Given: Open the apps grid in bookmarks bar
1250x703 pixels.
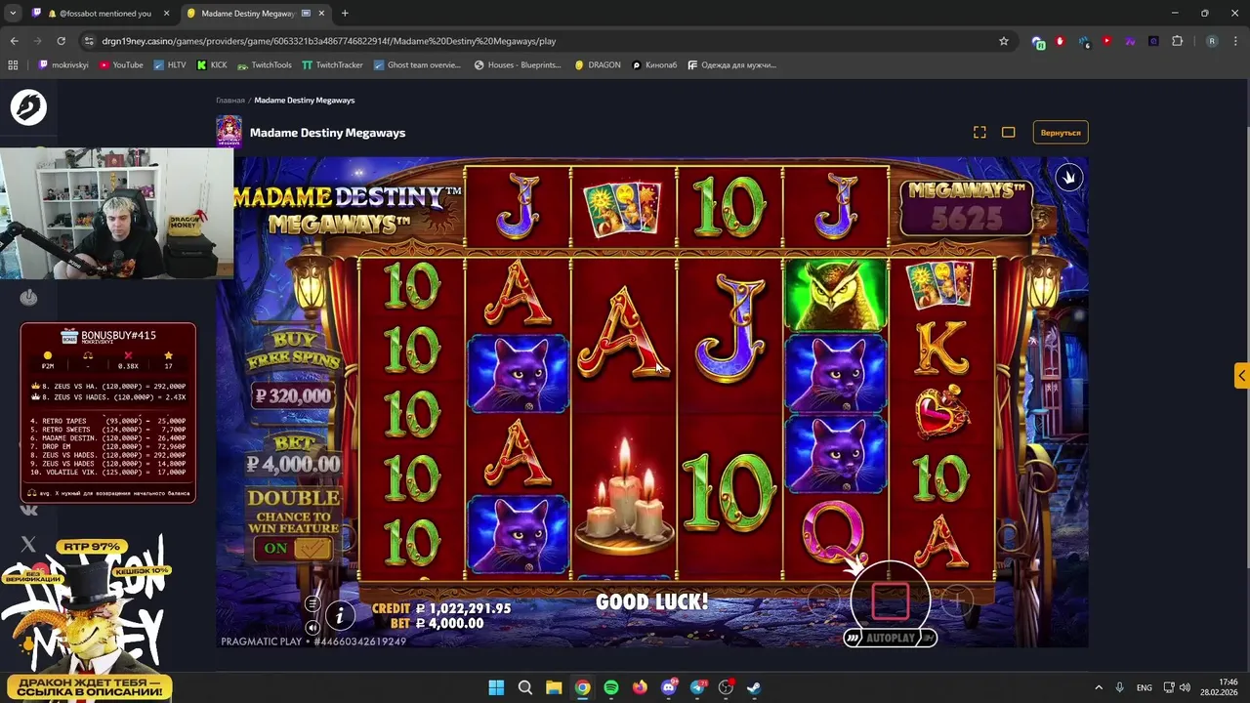Looking at the screenshot, I should (x=13, y=65).
